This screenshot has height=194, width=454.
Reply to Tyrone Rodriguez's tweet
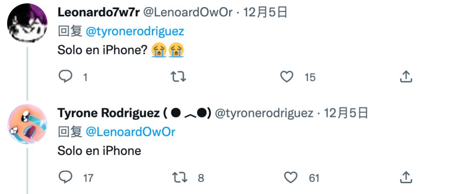tap(65, 178)
